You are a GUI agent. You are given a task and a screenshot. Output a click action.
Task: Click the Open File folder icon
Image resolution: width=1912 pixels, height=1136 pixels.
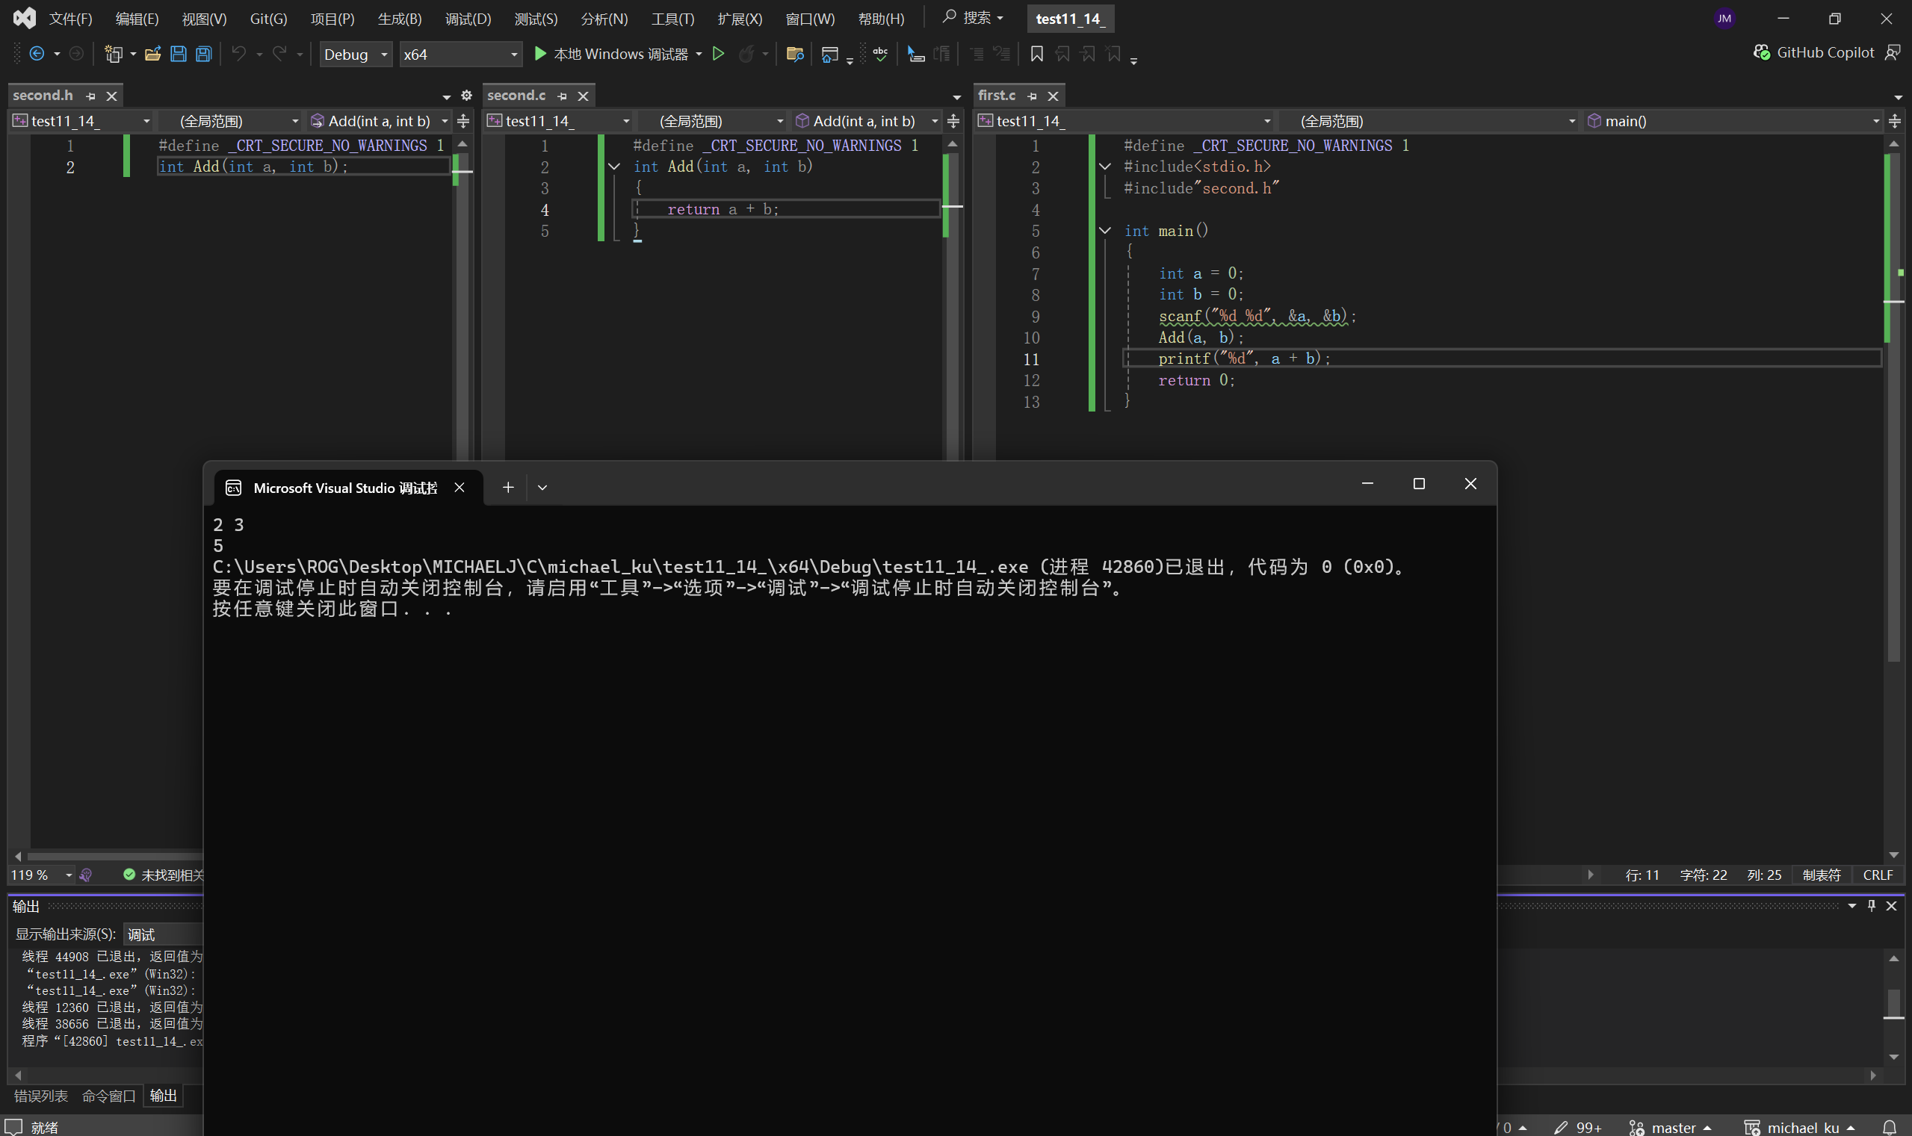(152, 54)
